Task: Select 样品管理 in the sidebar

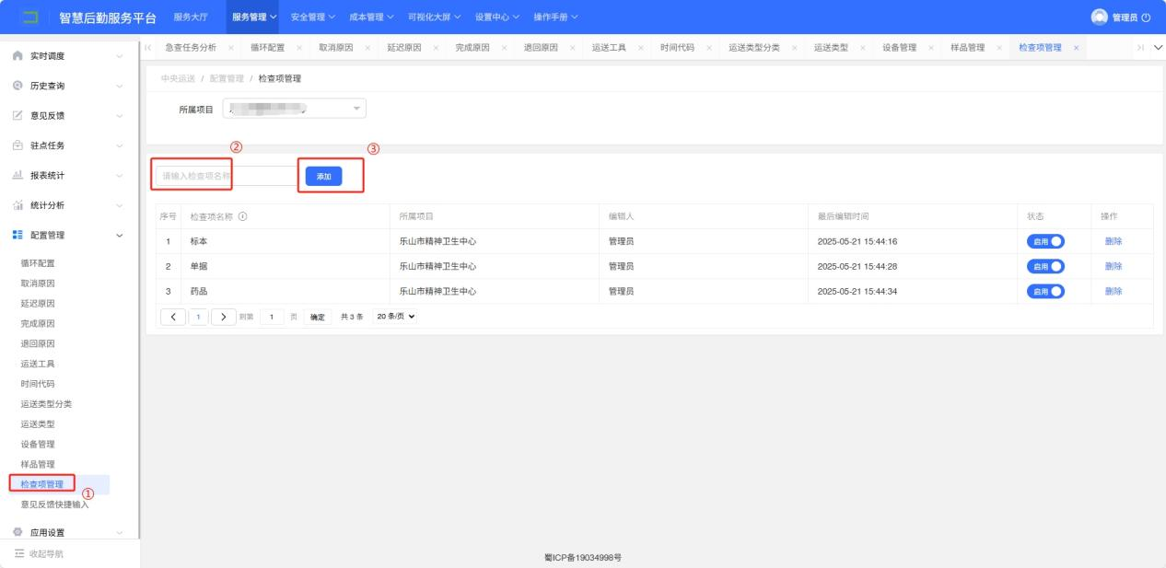Action: coord(38,464)
